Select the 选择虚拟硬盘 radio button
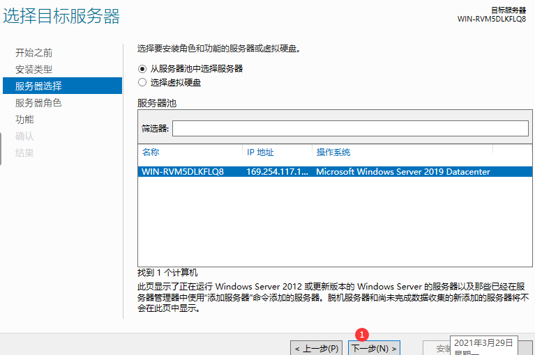The width and height of the screenshot is (535, 355). (142, 82)
